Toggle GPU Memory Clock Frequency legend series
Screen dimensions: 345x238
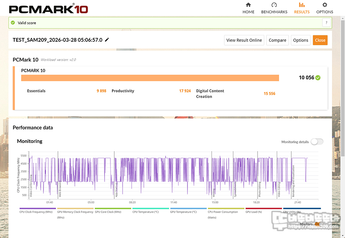click(x=75, y=213)
